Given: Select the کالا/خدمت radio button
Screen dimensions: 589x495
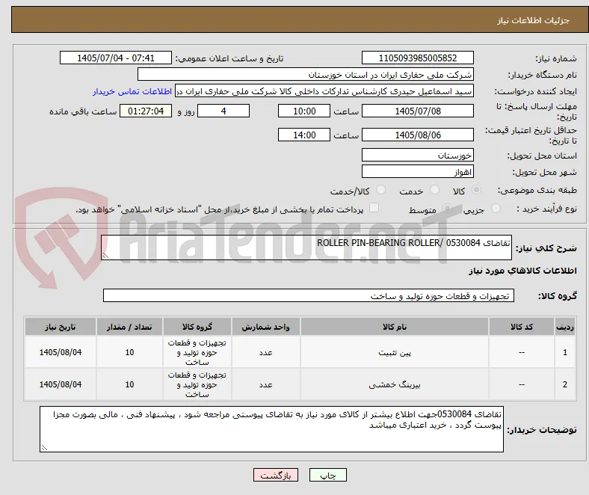Looking at the screenshot, I should coord(381,190).
